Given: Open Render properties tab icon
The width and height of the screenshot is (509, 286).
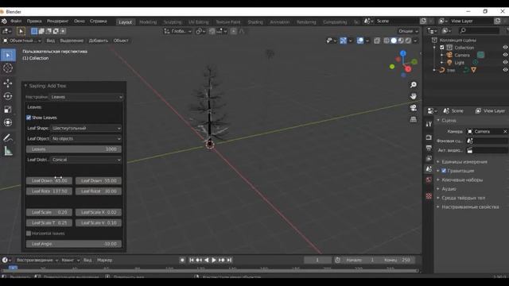Looking at the screenshot, I should pos(429,137).
